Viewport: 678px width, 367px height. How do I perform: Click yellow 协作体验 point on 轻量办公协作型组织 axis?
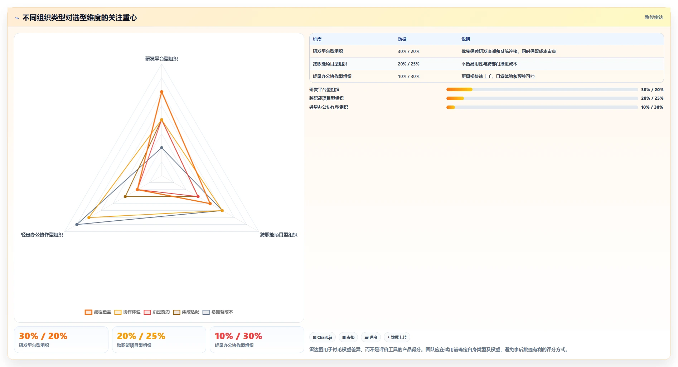89,217
